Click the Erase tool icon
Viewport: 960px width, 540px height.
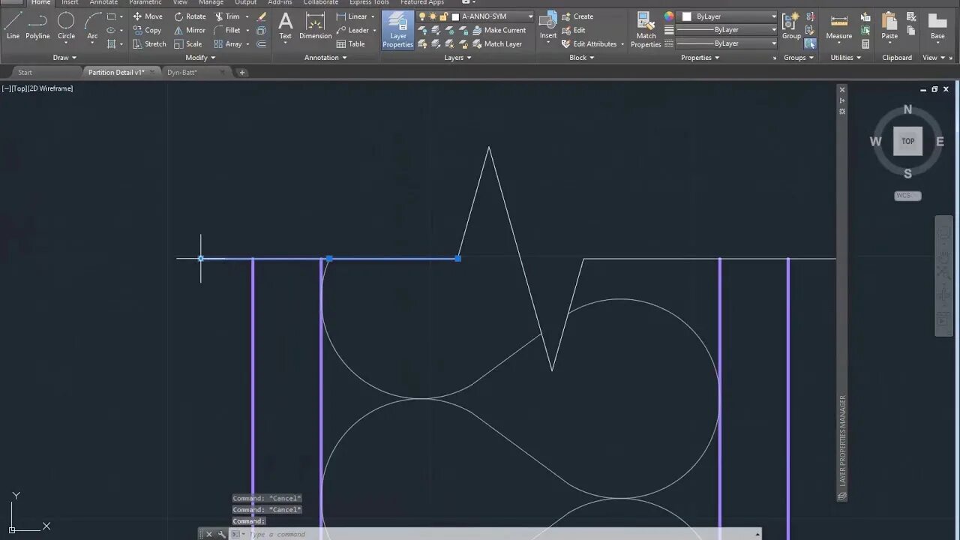261,16
